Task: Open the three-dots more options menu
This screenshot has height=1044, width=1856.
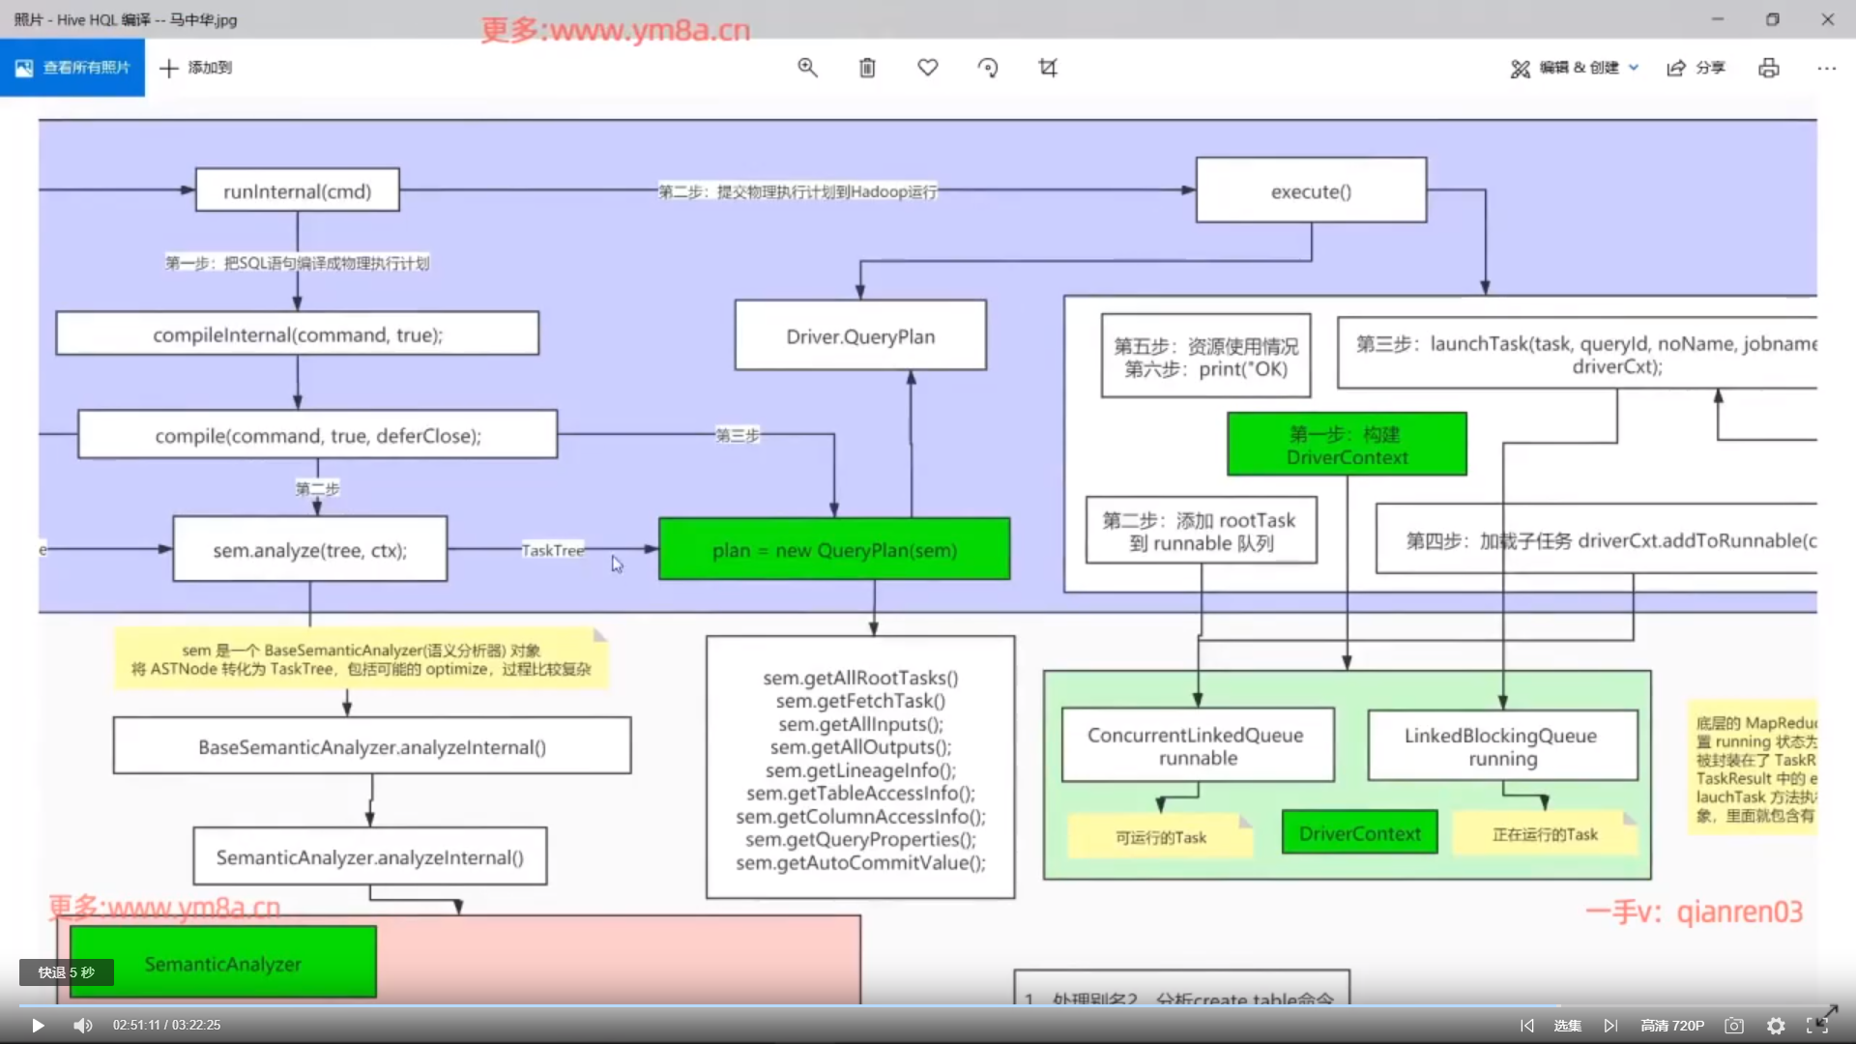Action: [x=1826, y=68]
